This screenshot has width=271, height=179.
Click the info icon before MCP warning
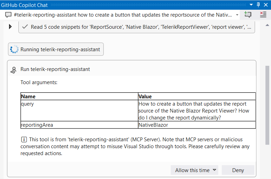24,139
